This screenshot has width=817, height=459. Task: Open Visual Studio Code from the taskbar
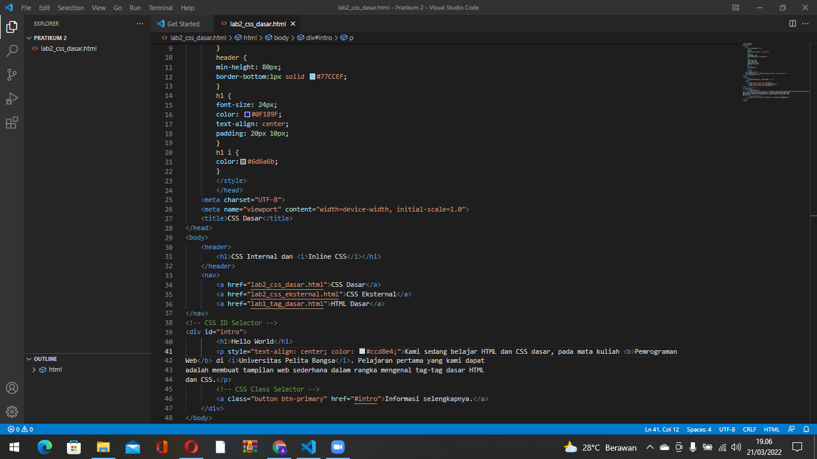click(308, 447)
